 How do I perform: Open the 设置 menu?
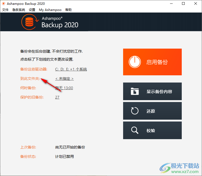32,10
